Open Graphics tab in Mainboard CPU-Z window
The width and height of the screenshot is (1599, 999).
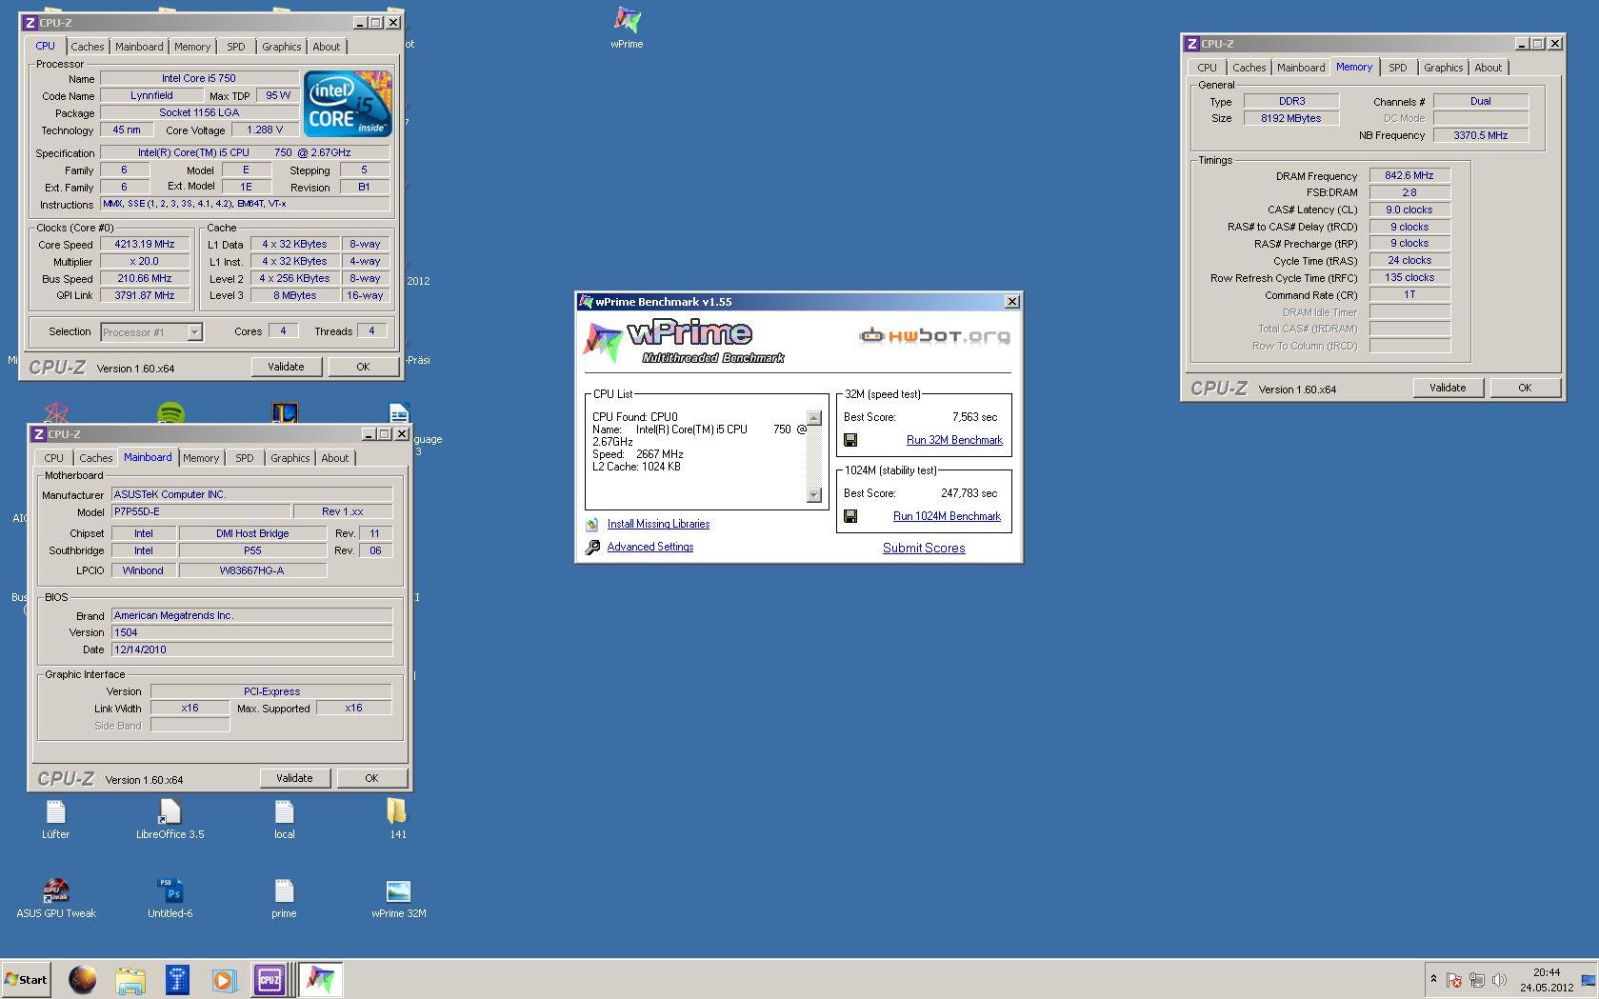tap(290, 458)
